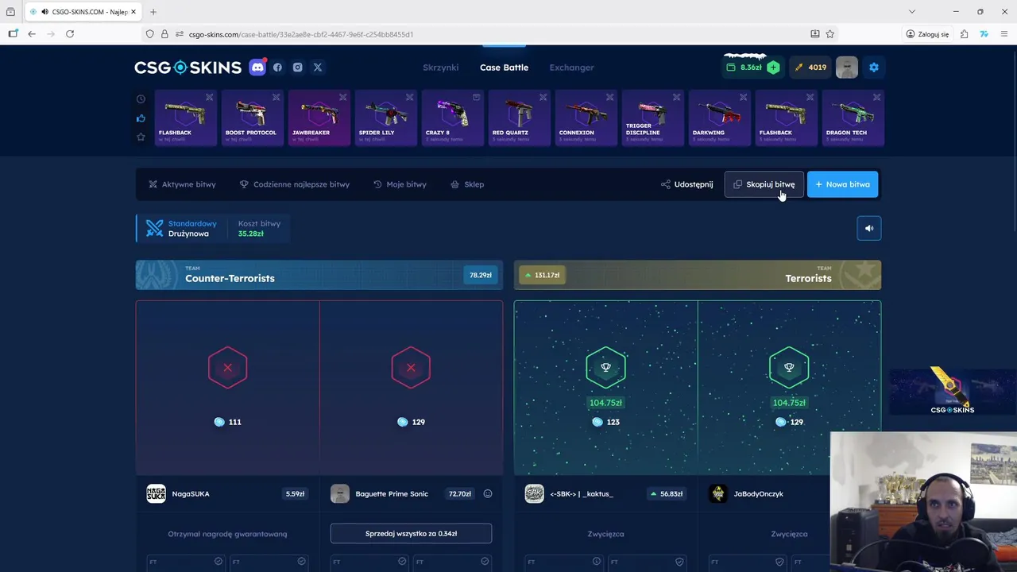Mute the battle sound with the speaker icon

click(x=869, y=229)
